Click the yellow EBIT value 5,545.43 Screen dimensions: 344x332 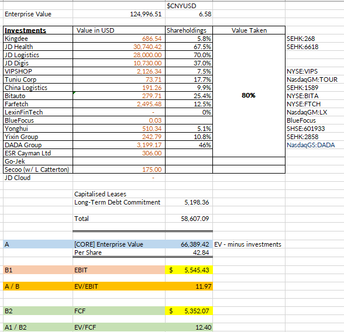(189, 270)
